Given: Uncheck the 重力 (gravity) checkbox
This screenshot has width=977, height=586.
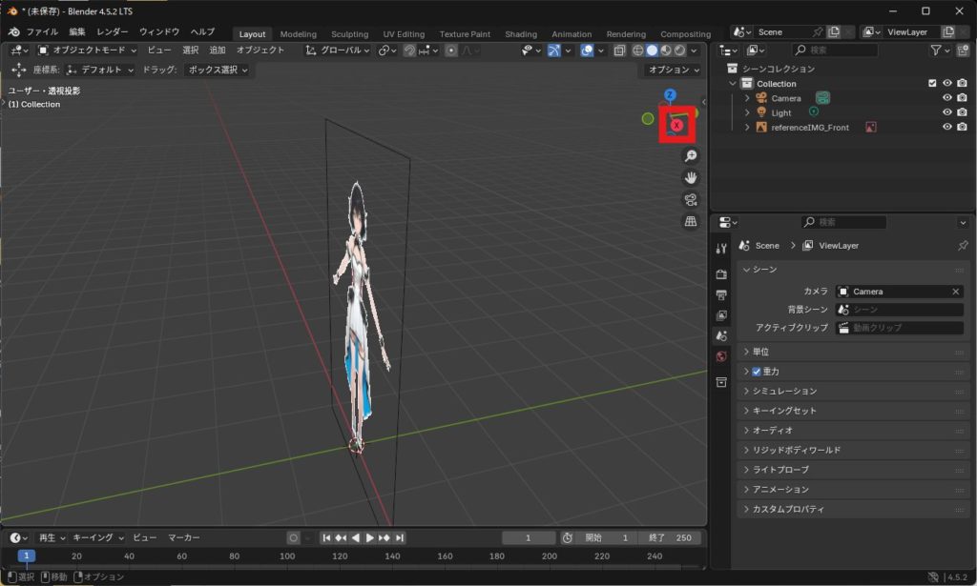Looking at the screenshot, I should click(757, 372).
